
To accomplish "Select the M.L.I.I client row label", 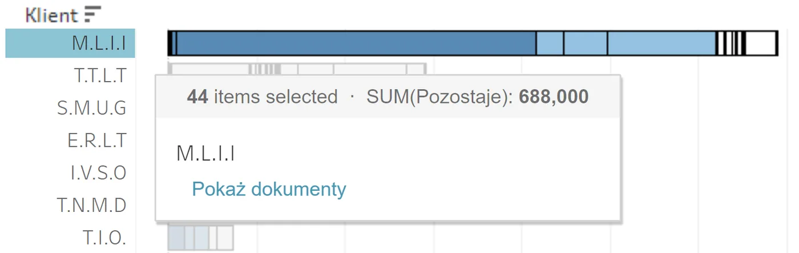I will [x=70, y=43].
